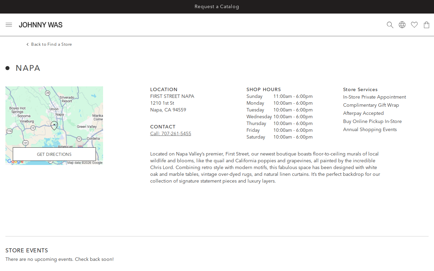Click the CONTACT heading

(163, 127)
